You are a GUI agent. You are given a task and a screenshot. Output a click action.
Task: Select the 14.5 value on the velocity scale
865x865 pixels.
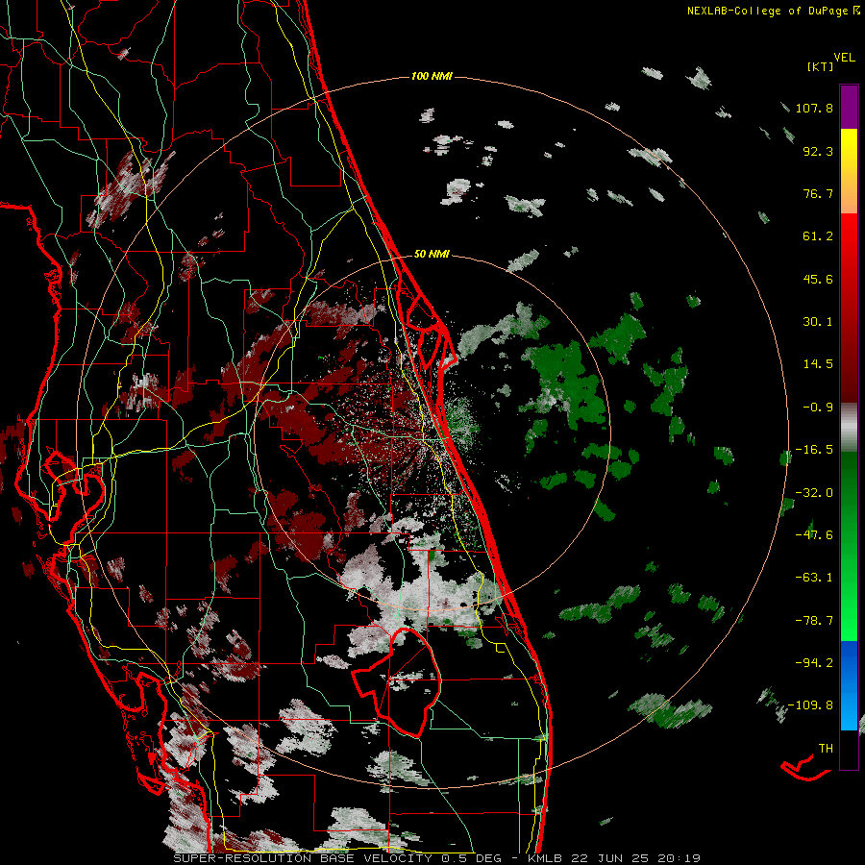pyautogui.click(x=818, y=364)
